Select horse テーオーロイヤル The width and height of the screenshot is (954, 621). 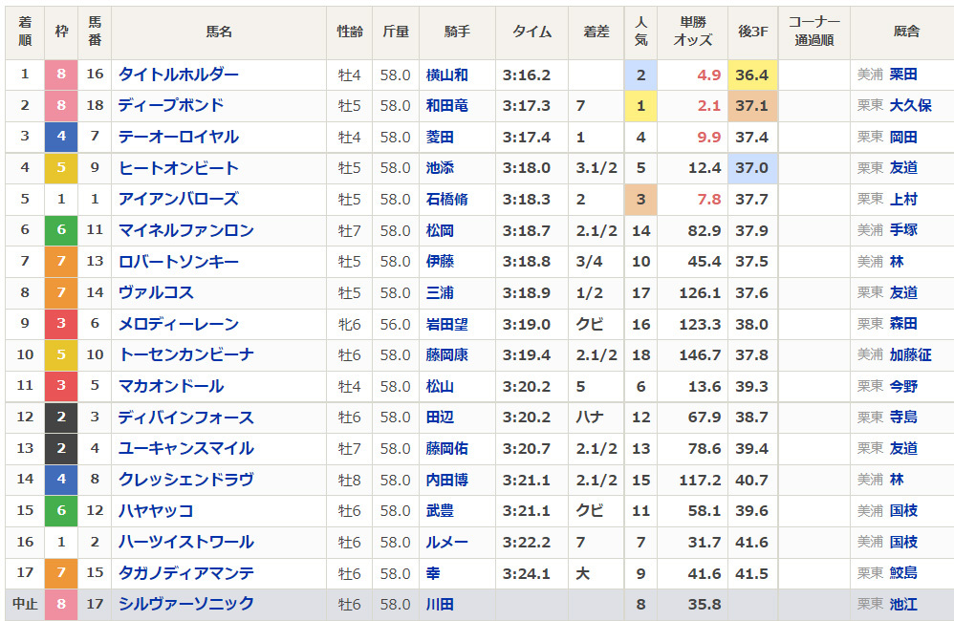[x=178, y=137]
